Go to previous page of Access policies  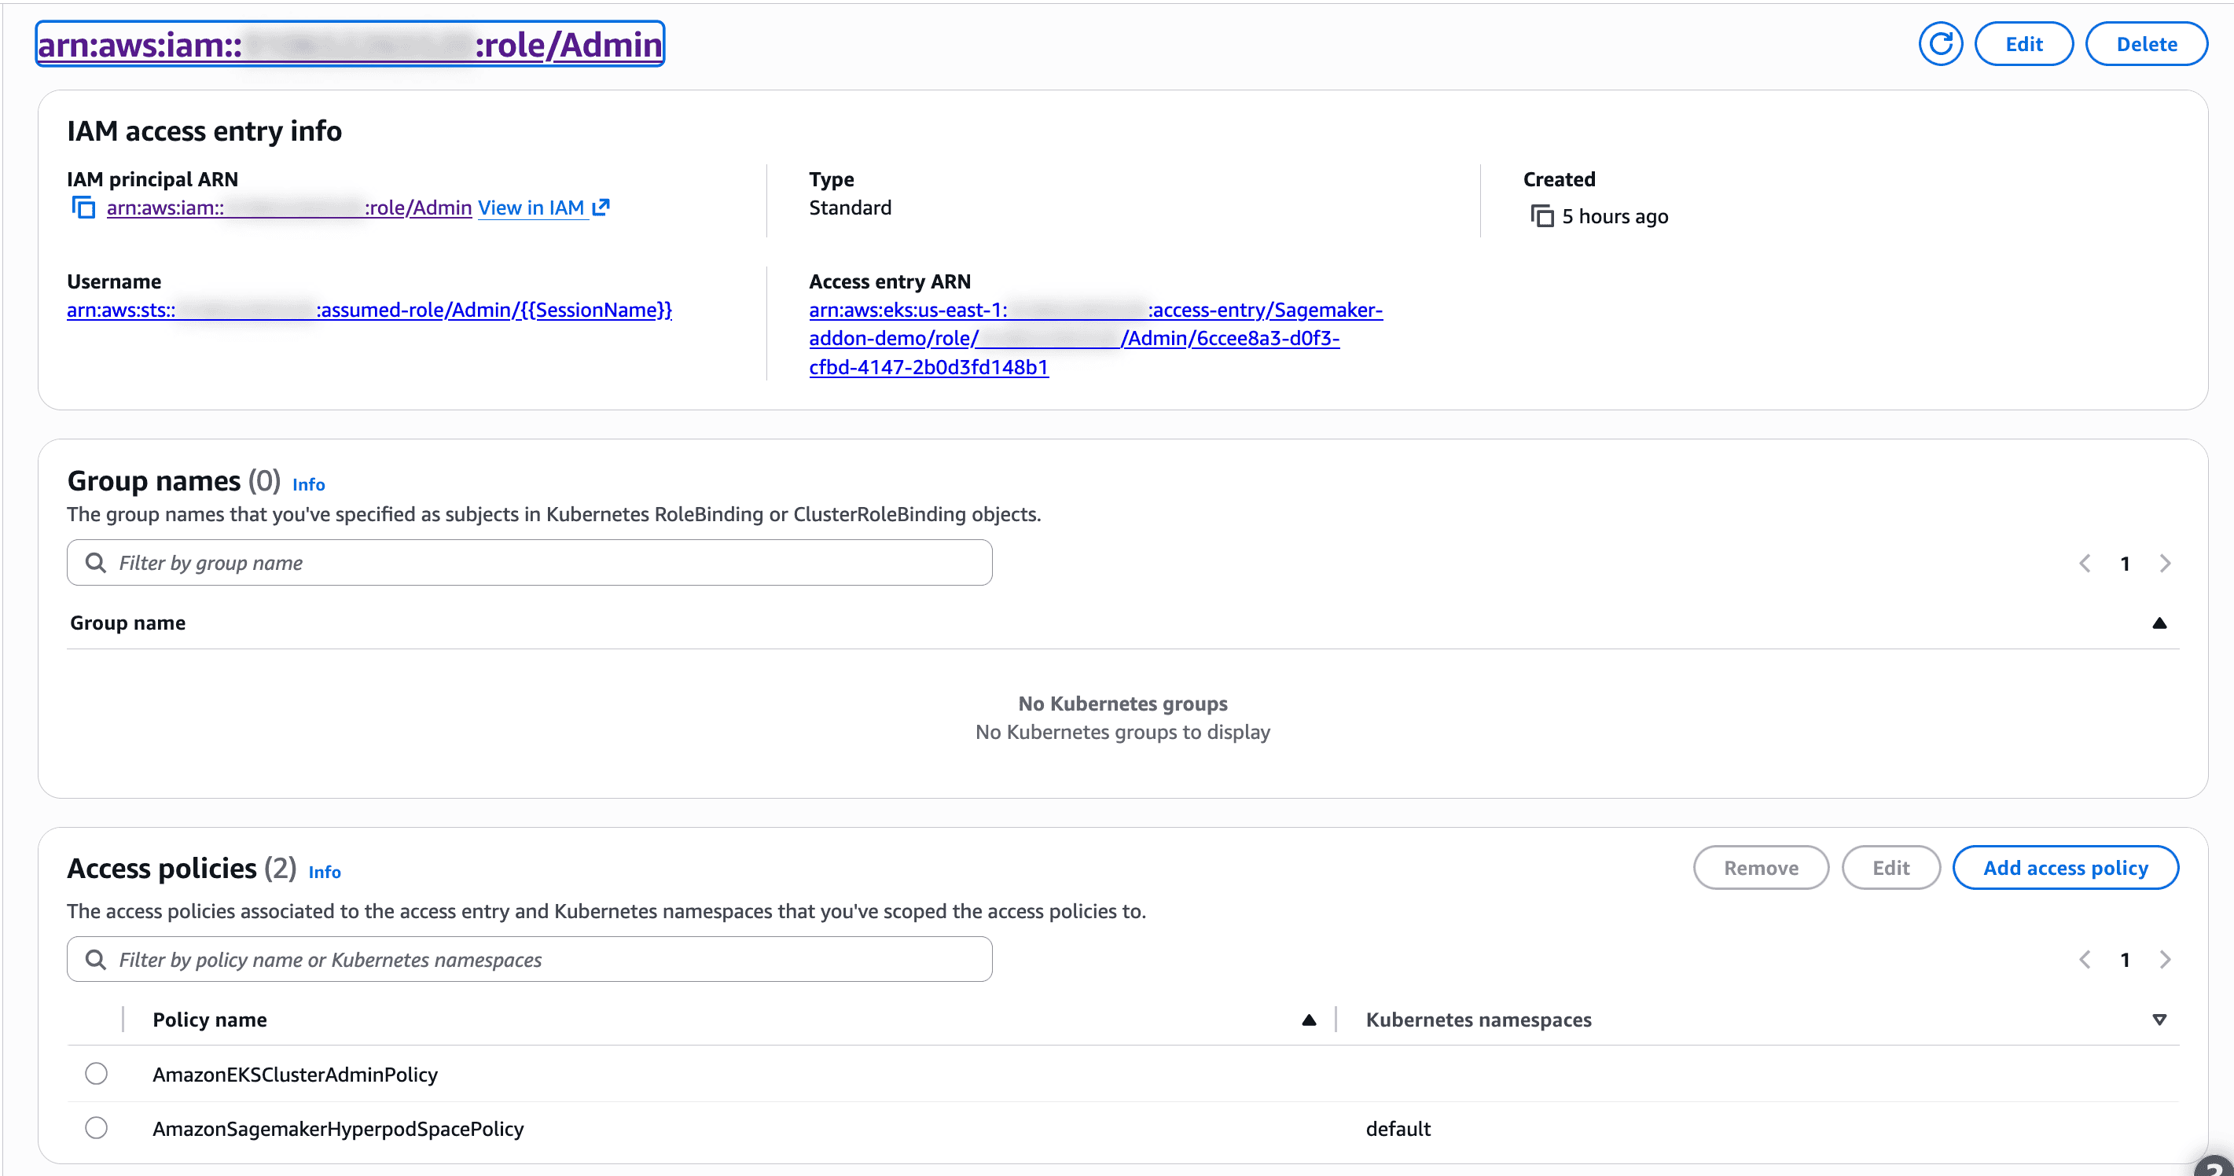2085,960
